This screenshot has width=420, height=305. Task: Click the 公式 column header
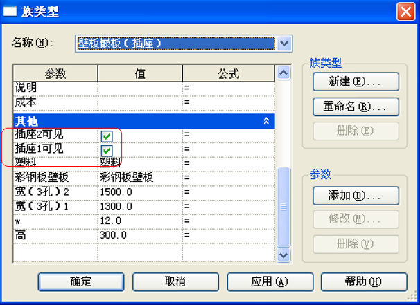[x=229, y=73]
